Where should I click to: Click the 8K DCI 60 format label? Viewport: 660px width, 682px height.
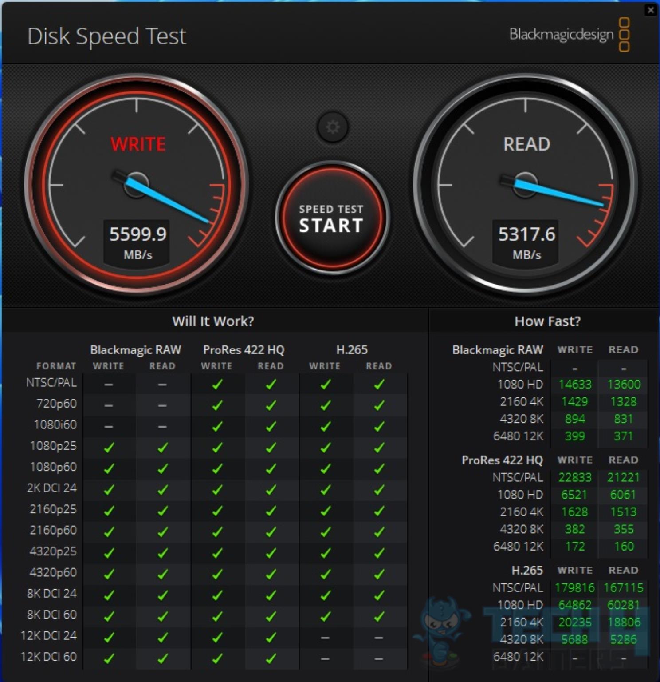52,615
